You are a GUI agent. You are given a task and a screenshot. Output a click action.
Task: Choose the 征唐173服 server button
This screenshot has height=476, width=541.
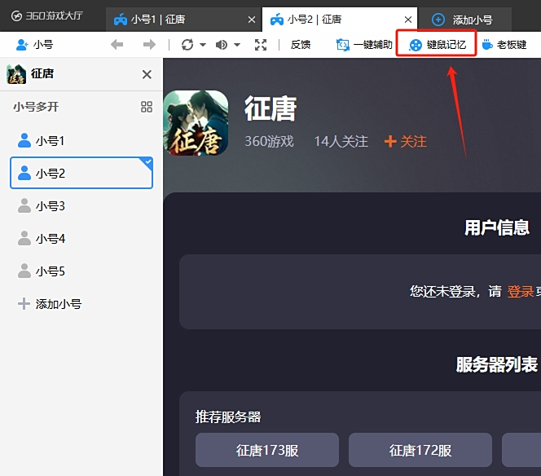point(267,450)
